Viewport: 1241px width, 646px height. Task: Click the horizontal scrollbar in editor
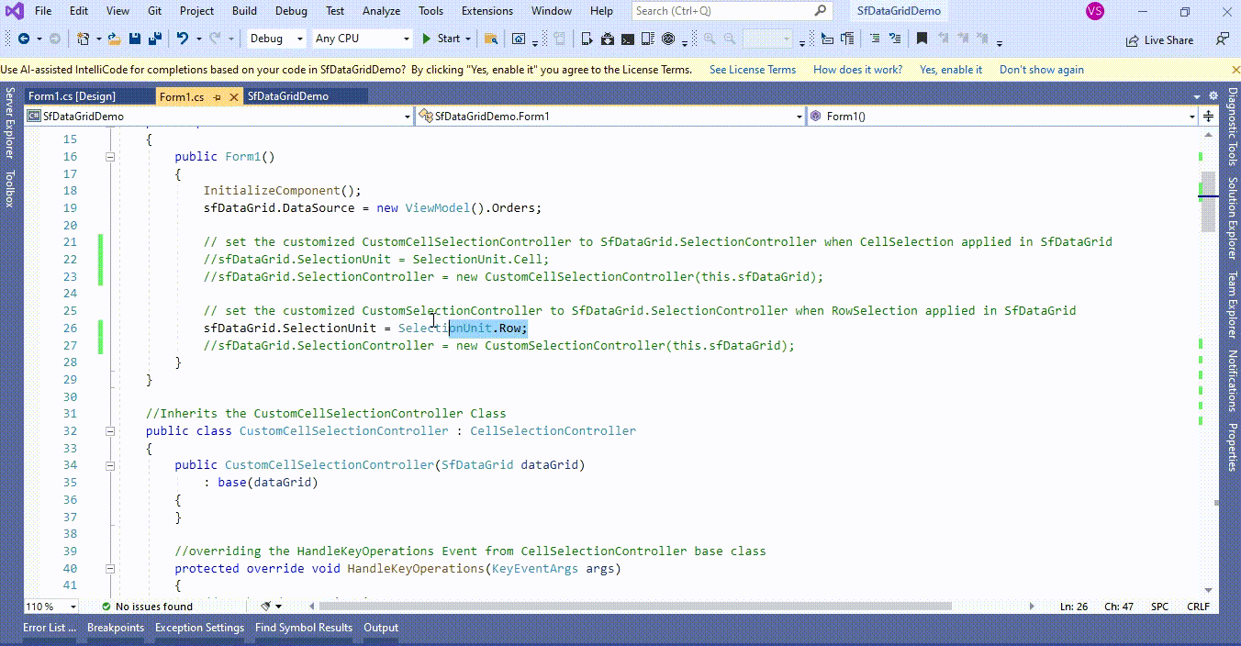(633, 607)
